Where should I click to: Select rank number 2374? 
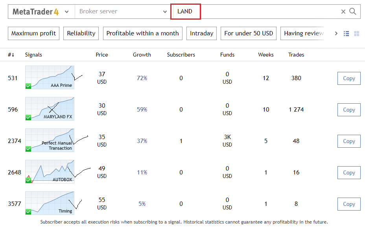coord(15,141)
